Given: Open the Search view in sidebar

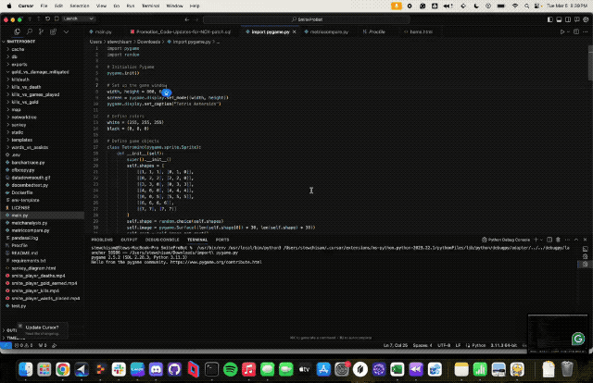Looking at the screenshot, I should click(29, 31).
